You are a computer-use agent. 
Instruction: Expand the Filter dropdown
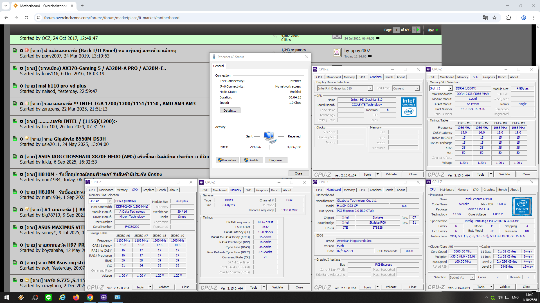pyautogui.click(x=432, y=30)
